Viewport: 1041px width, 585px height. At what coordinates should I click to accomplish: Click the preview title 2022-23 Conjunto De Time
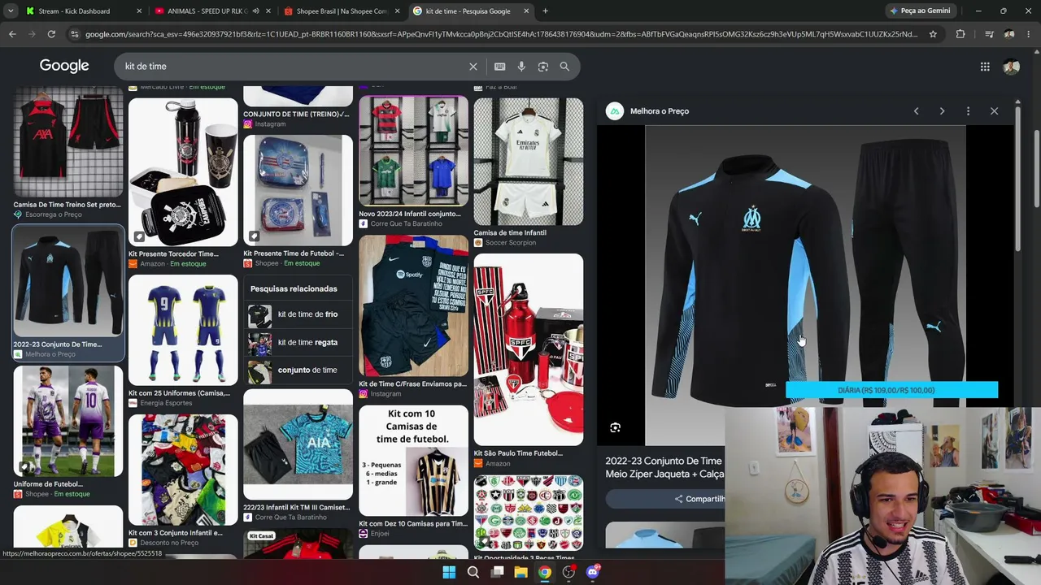coord(664,467)
